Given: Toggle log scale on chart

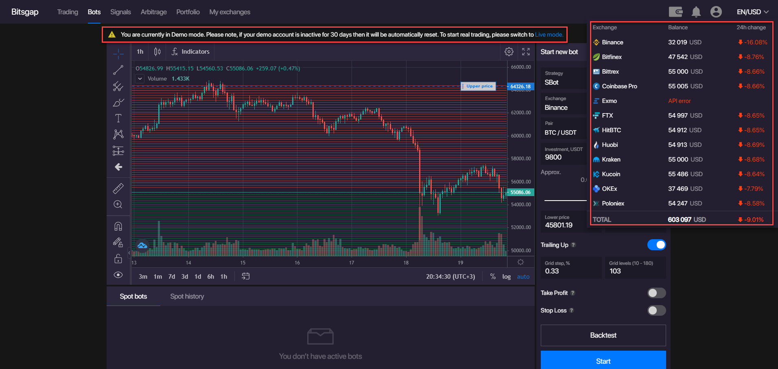Looking at the screenshot, I should (506, 276).
